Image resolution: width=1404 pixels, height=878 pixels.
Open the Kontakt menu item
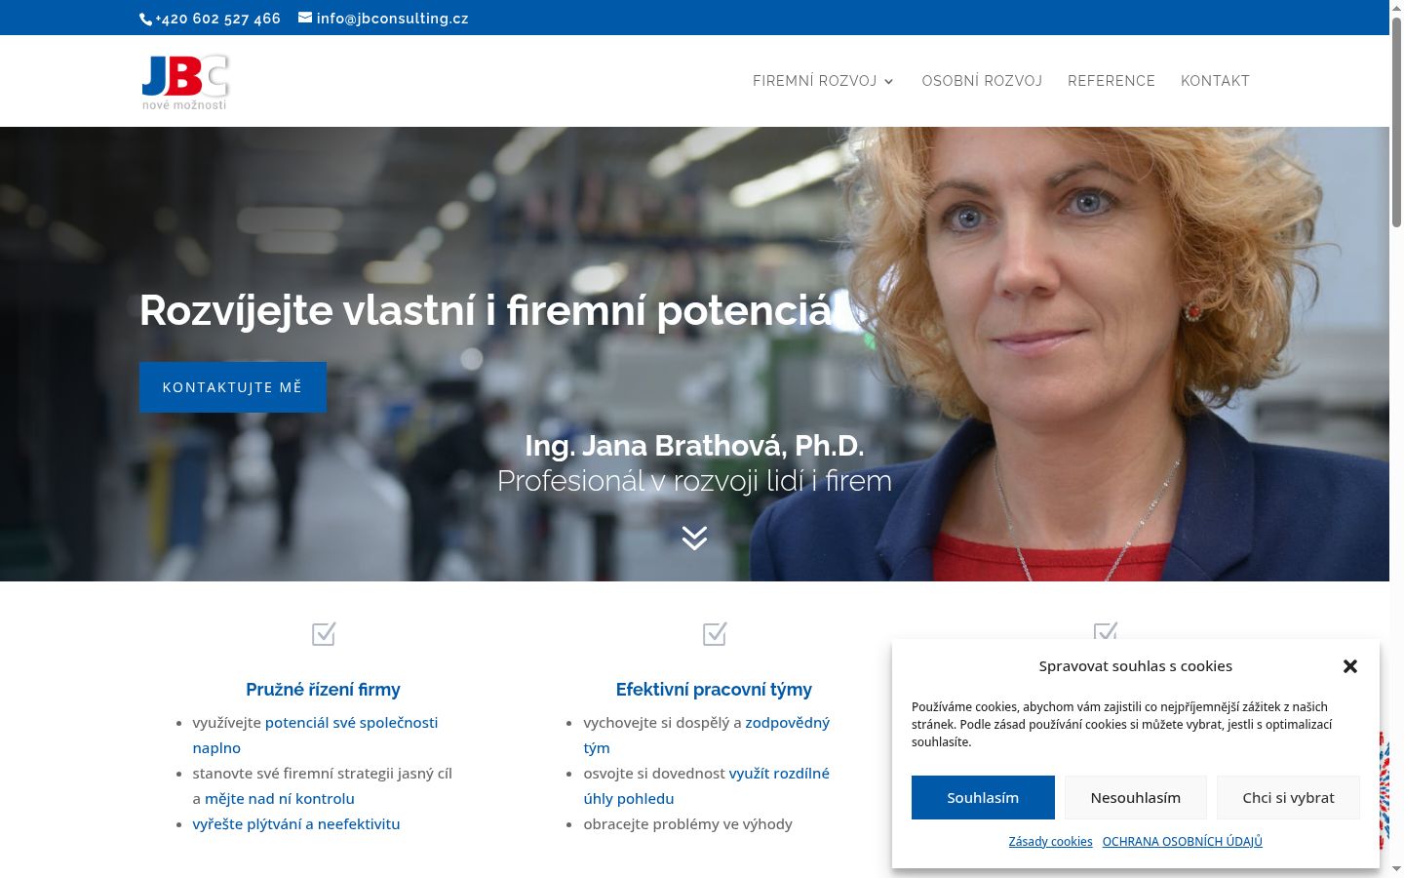point(1215,81)
